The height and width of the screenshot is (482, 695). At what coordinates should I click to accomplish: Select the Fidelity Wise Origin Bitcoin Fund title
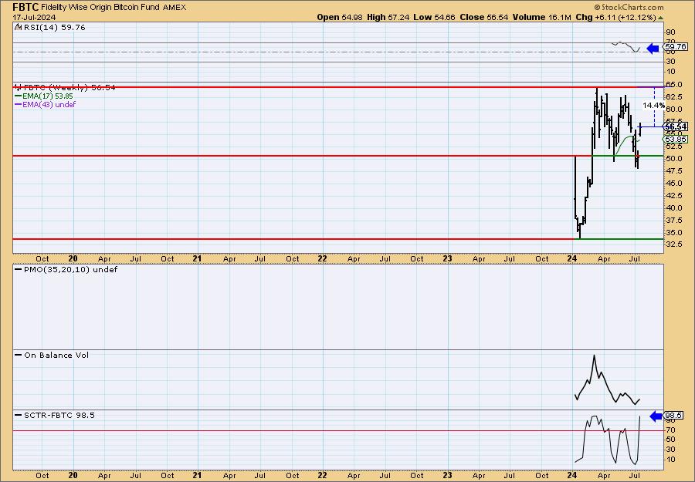100,8
